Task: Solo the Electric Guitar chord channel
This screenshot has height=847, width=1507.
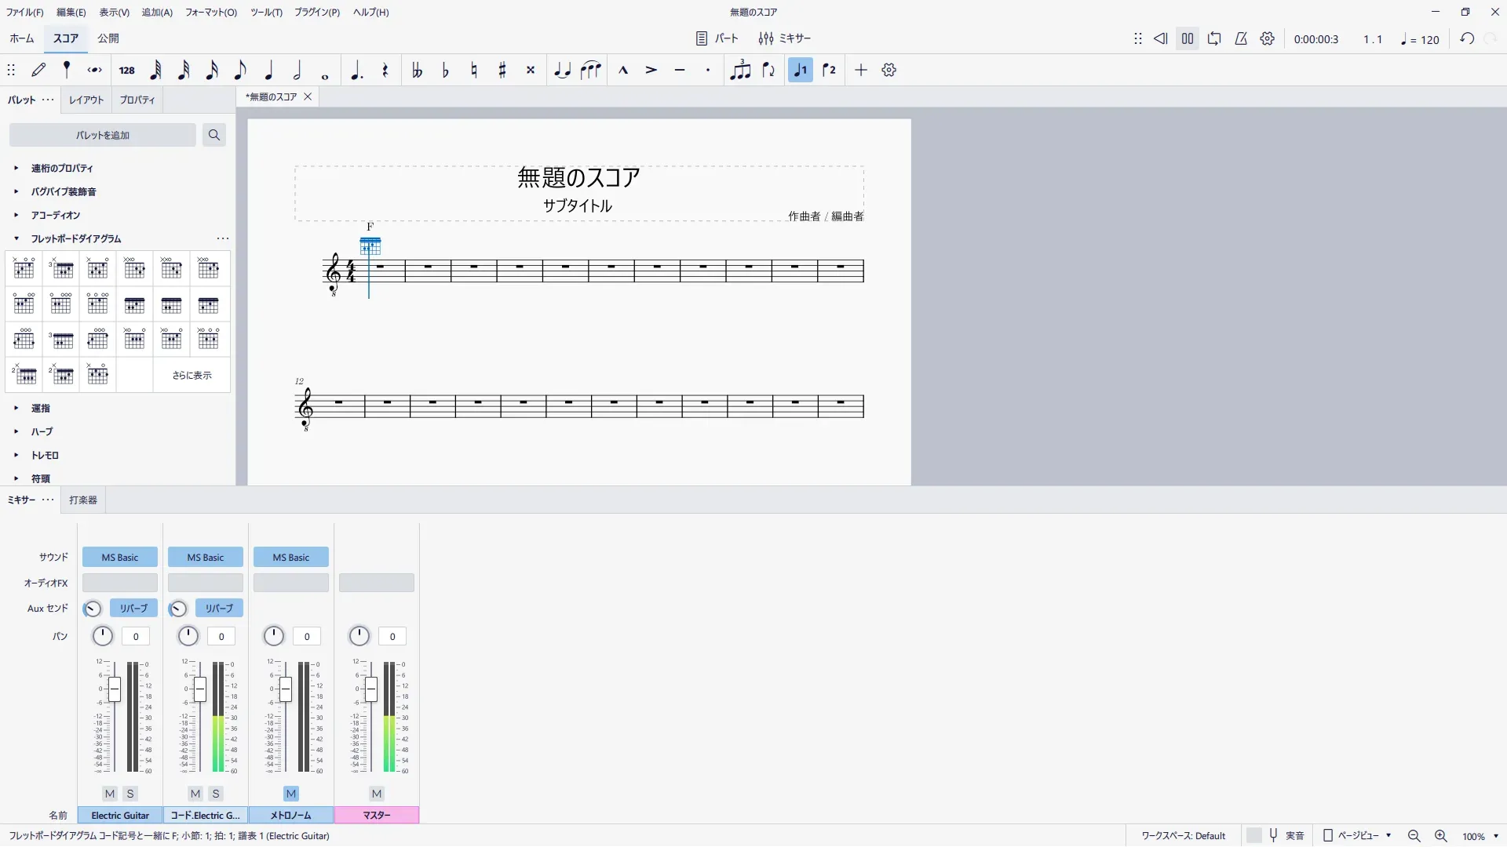Action: pyautogui.click(x=216, y=794)
